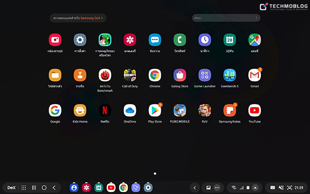Open green Calendar icon in taskbar
Screen dimensions: 310x194
99,187
